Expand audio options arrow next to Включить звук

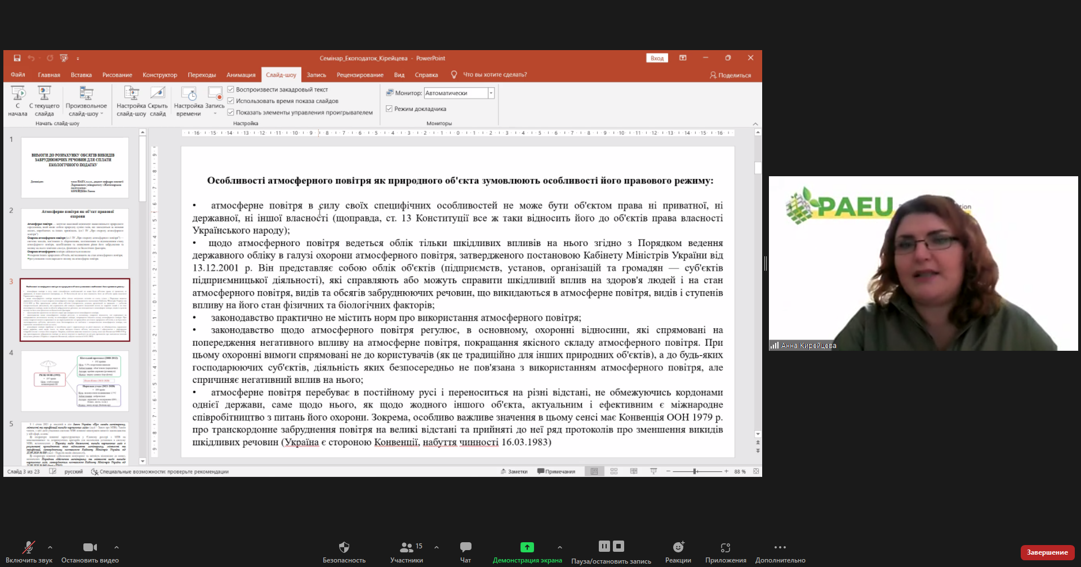click(x=50, y=547)
